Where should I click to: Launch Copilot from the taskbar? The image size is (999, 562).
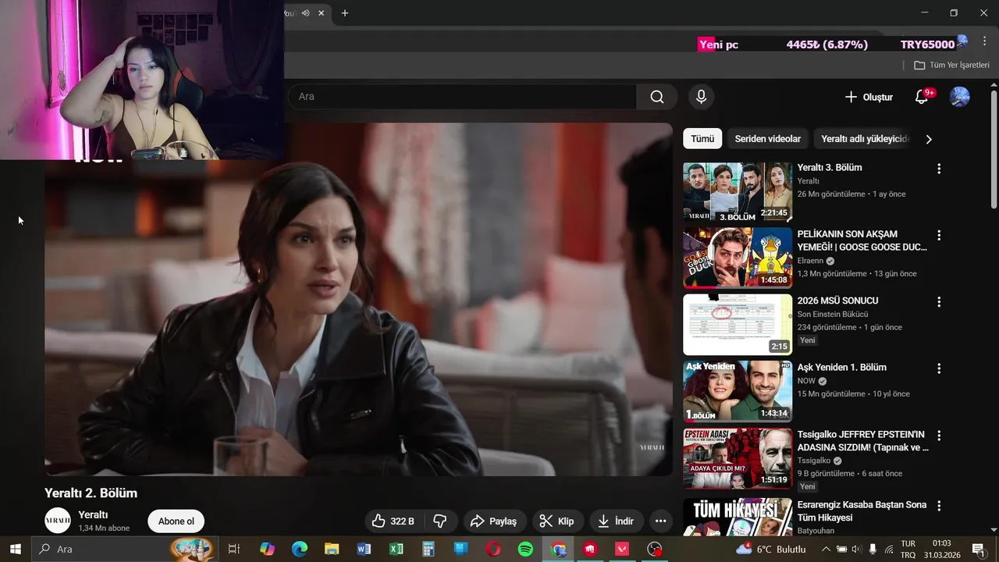pyautogui.click(x=267, y=550)
